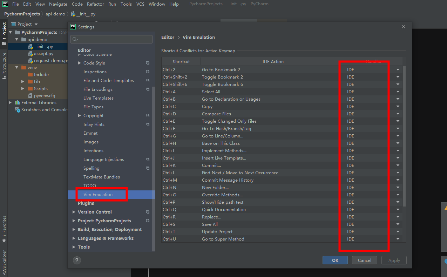The height and width of the screenshot is (277, 447).
Task: Click the Cancel button in Settings
Action: pyautogui.click(x=364, y=260)
